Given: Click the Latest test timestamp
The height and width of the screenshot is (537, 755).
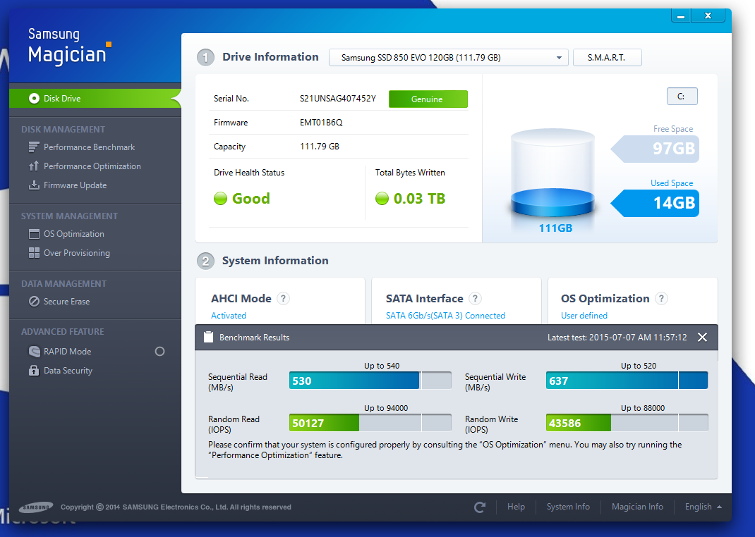Looking at the screenshot, I should point(617,338).
